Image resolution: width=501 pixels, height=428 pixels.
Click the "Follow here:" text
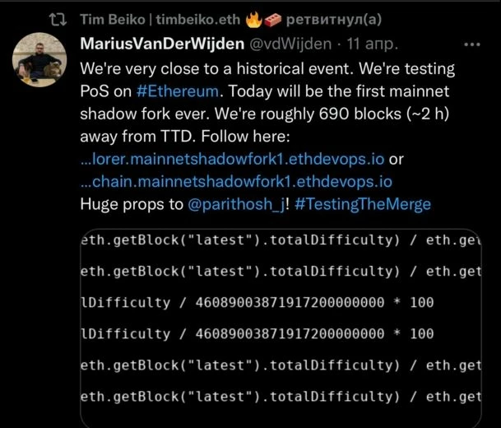pos(245,137)
